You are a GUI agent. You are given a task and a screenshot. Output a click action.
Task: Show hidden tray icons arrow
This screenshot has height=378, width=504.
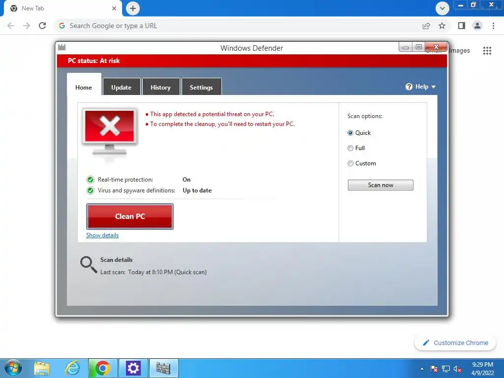pyautogui.click(x=422, y=369)
